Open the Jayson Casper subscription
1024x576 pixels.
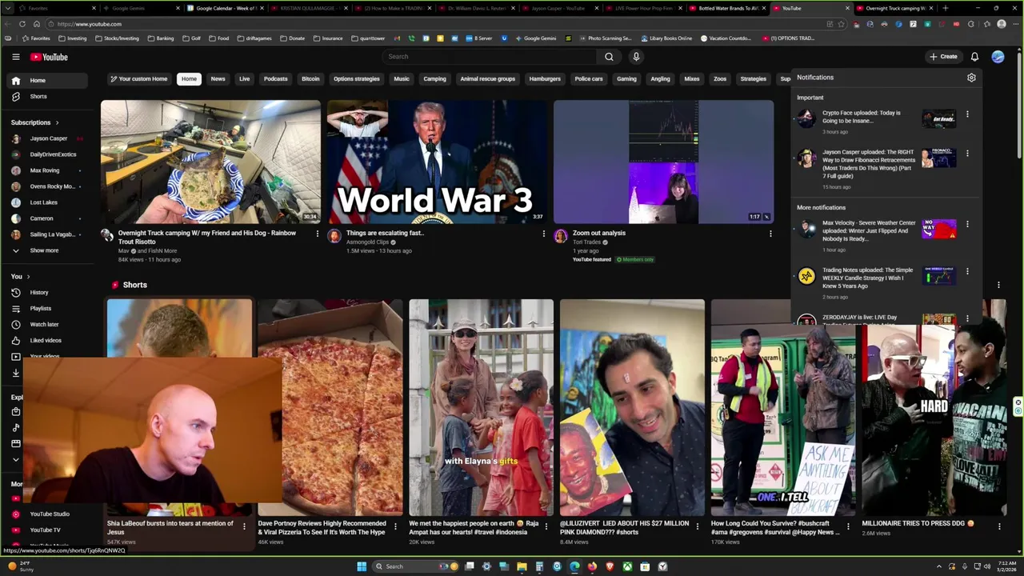tap(47, 138)
